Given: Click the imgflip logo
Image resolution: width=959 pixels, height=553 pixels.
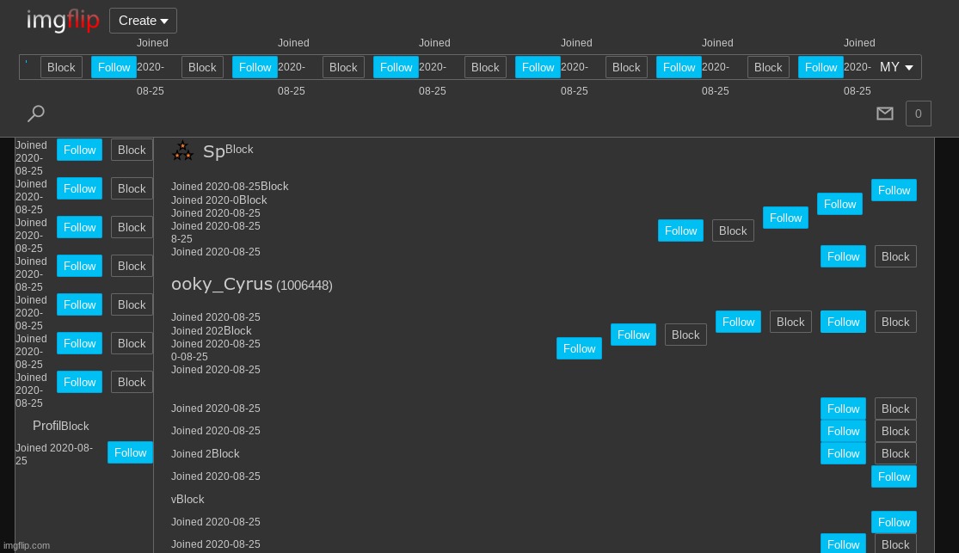Looking at the screenshot, I should click(x=63, y=21).
